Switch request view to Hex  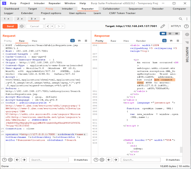[x=35, y=41]
